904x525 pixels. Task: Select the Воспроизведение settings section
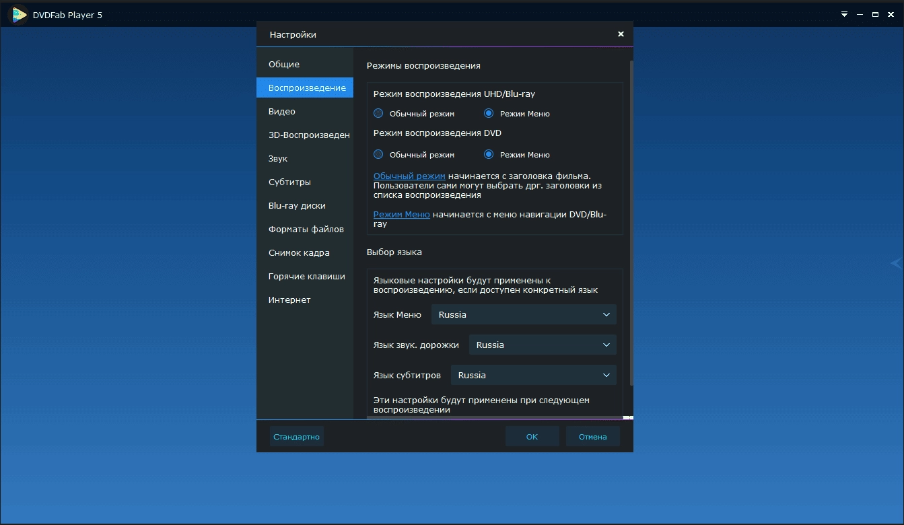pyautogui.click(x=305, y=87)
